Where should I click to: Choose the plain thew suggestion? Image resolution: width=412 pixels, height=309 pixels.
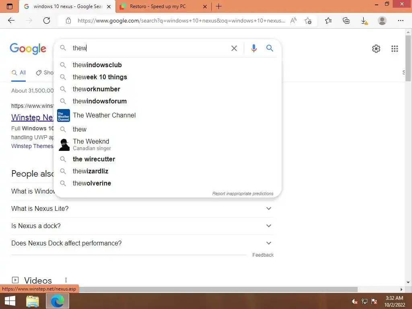(x=167, y=129)
